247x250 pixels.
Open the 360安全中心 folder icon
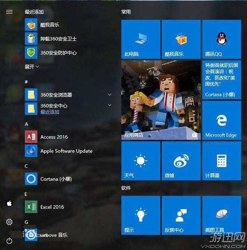coord(31,109)
